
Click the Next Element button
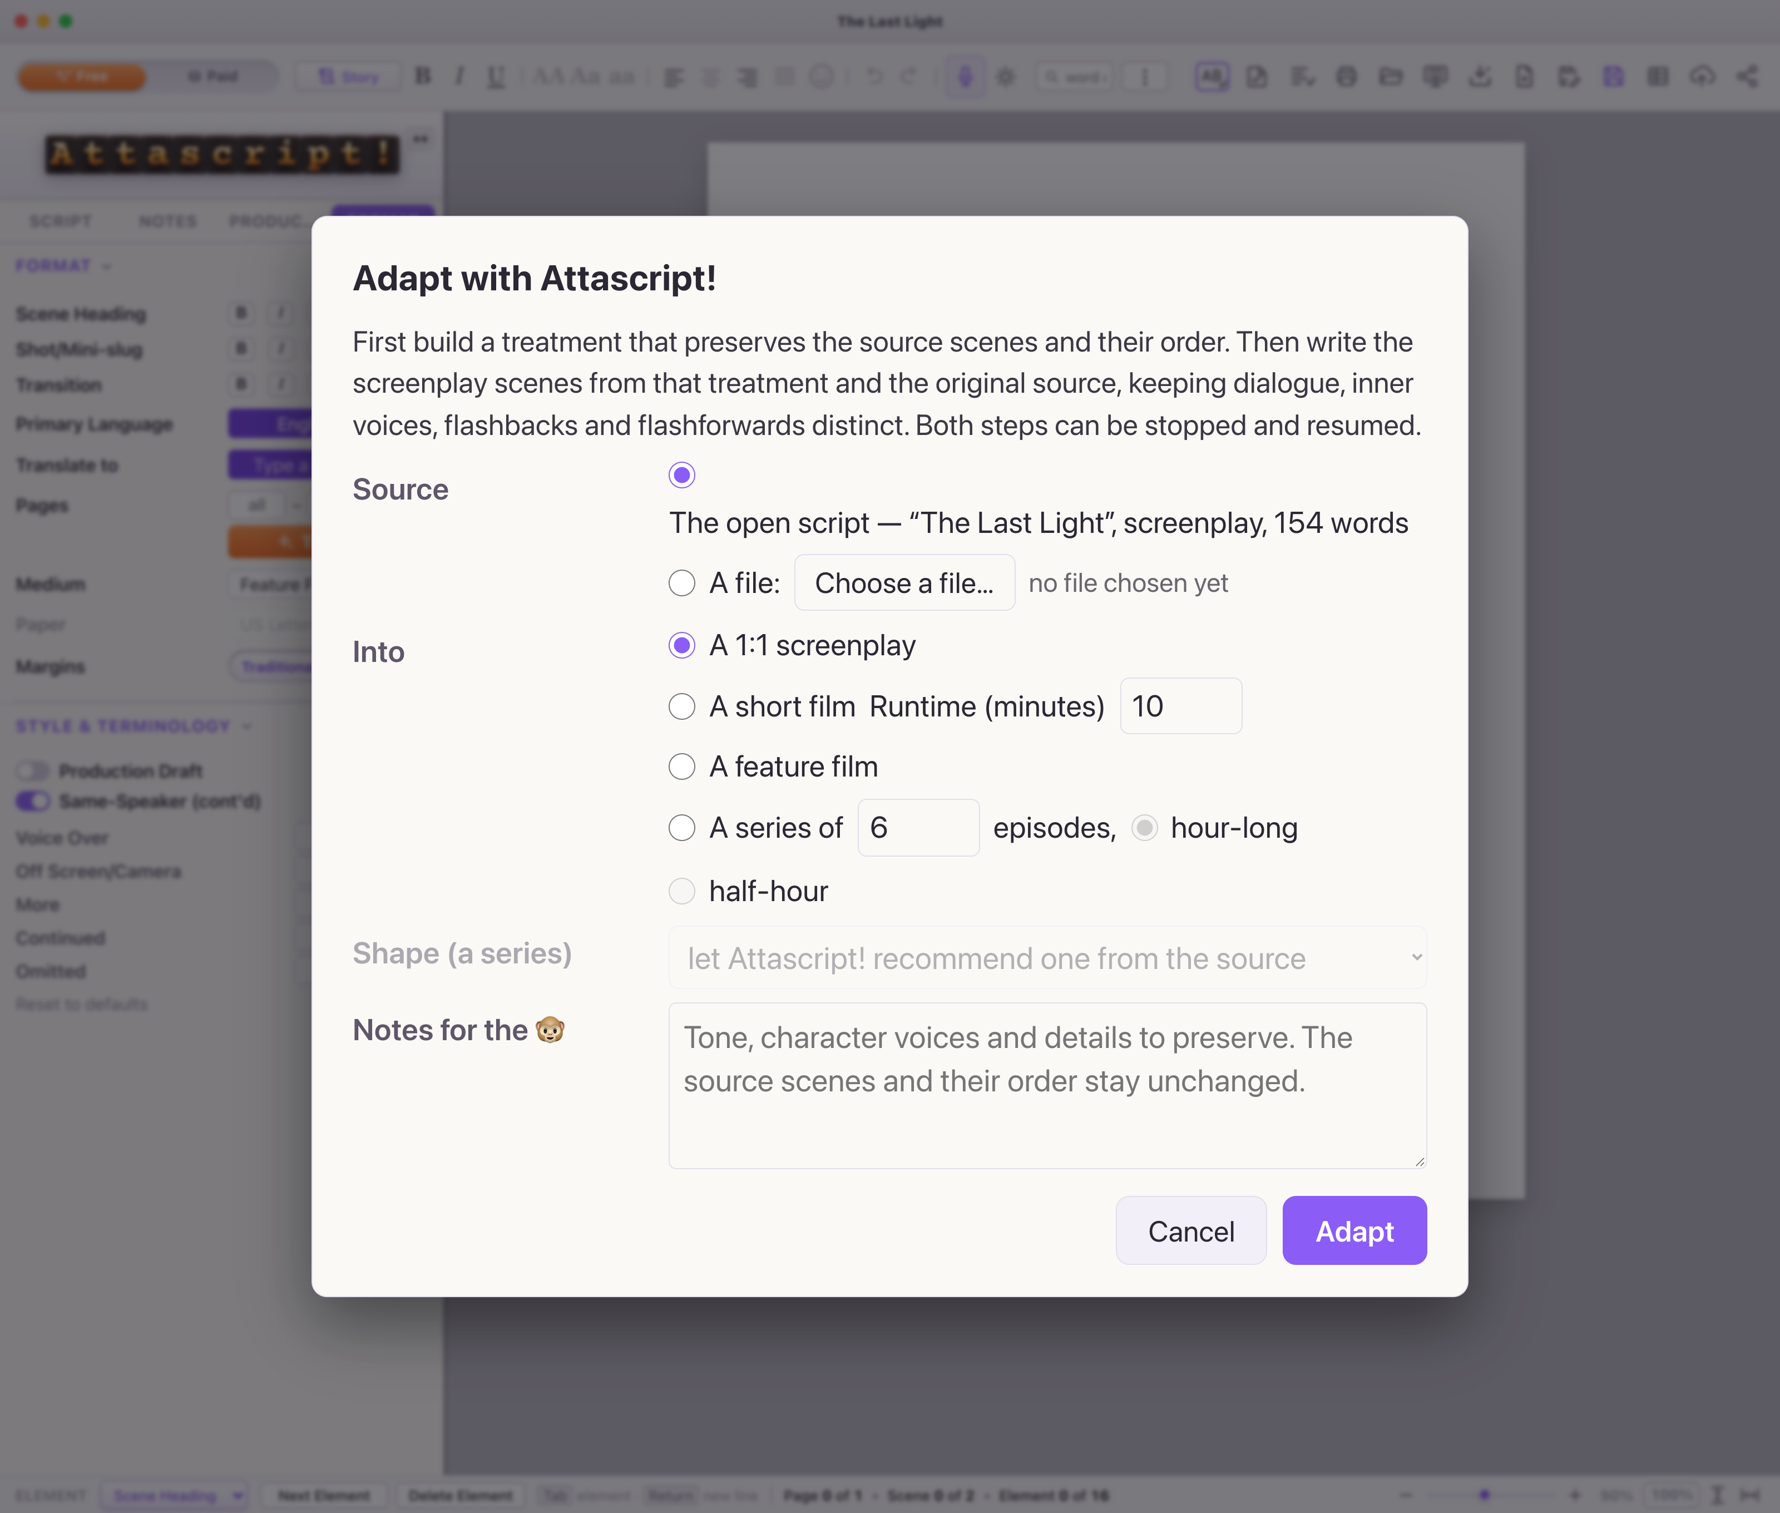[324, 1496]
